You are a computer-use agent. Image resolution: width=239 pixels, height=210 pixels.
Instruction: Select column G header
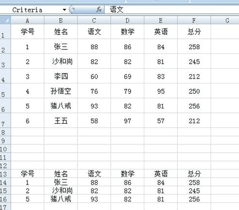point(225,21)
